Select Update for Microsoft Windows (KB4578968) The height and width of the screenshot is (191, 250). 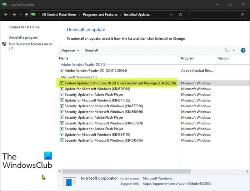tap(97, 89)
